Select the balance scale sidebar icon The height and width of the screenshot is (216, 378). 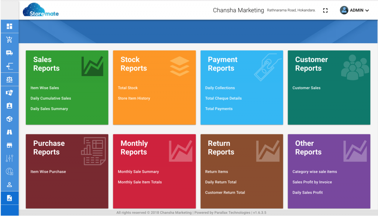[9, 79]
